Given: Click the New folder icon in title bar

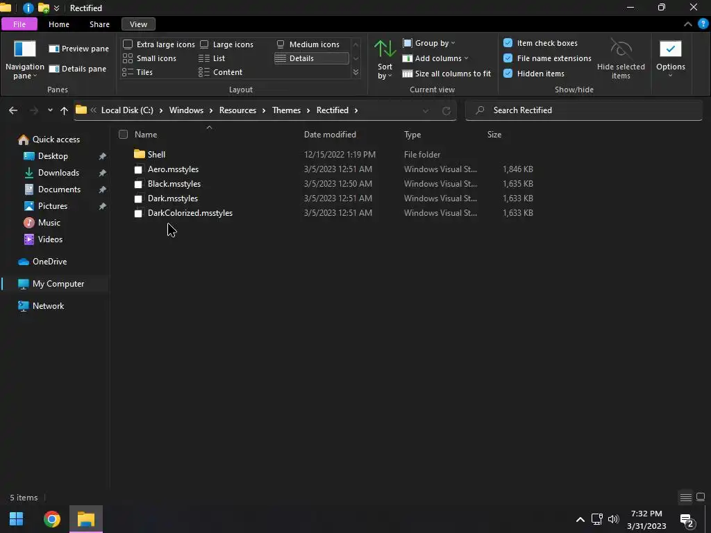Looking at the screenshot, I should [44, 8].
